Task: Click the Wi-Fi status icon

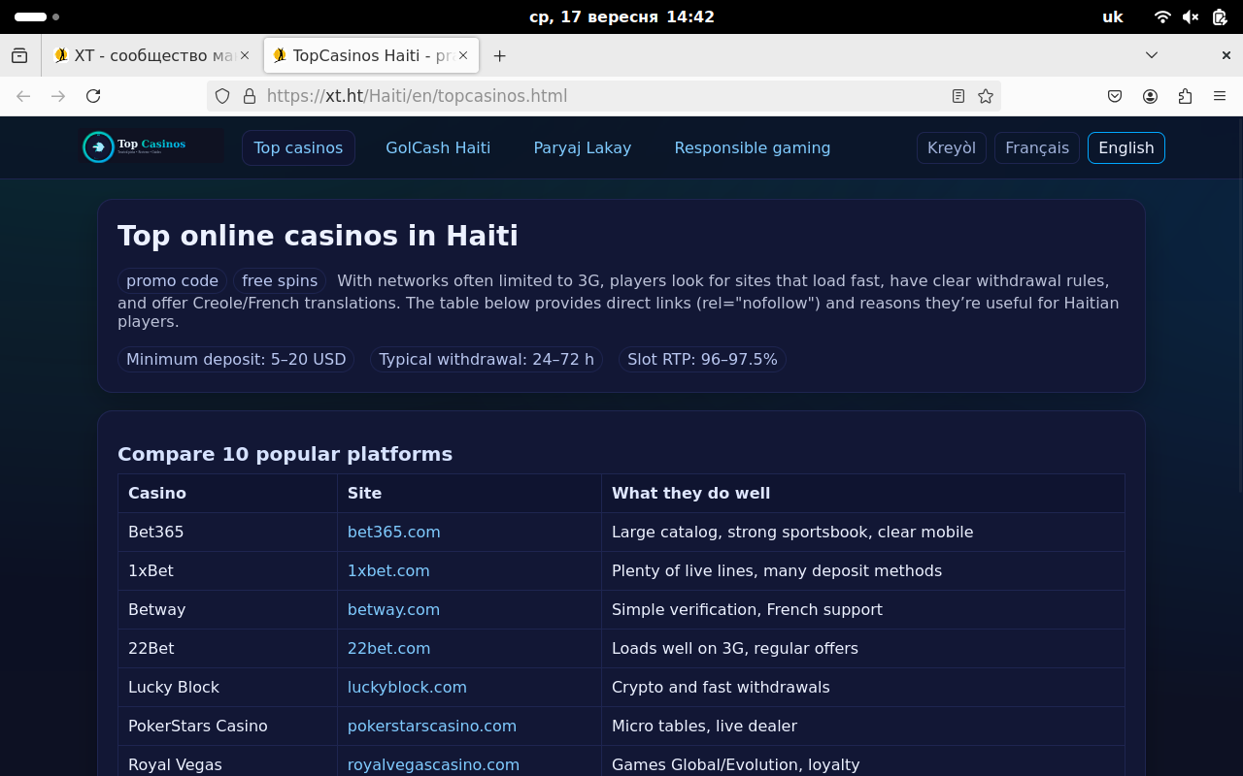Action: pos(1162,16)
